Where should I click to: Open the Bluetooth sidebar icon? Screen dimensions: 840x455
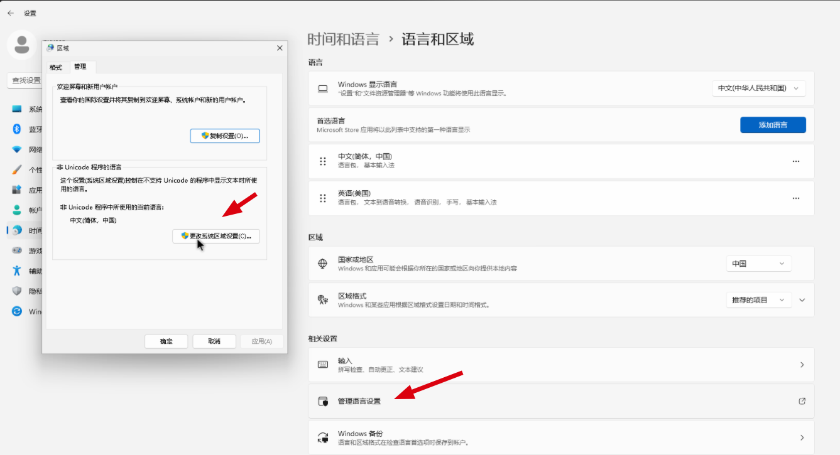(17, 129)
